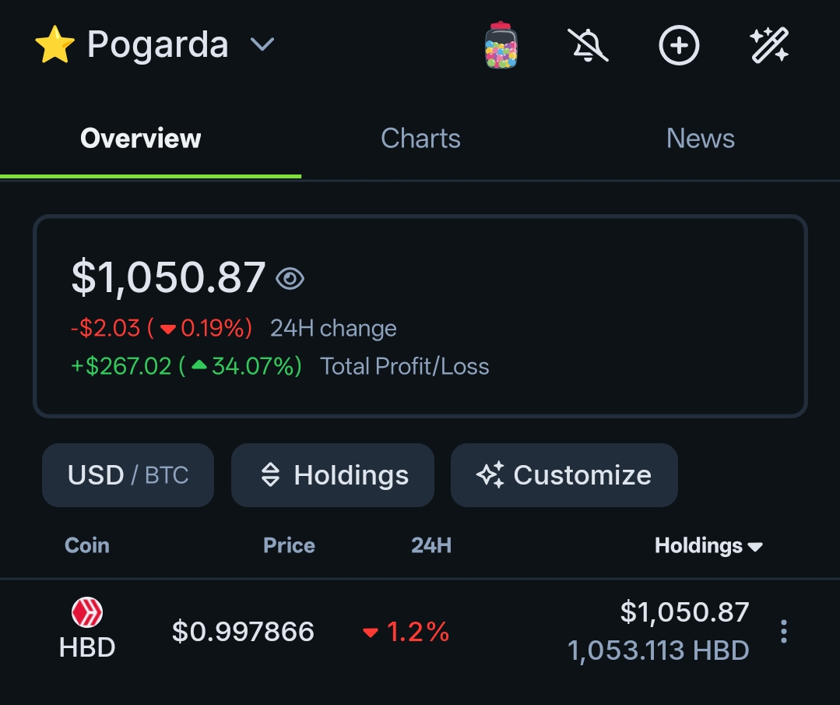Click the candy jar icon
Image resolution: width=840 pixels, height=705 pixels.
pyautogui.click(x=501, y=45)
